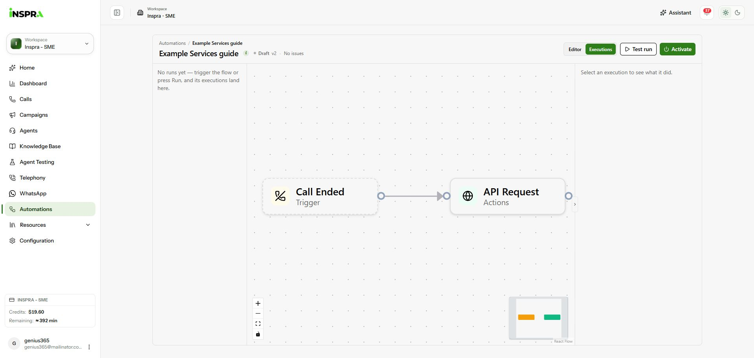Select the Call Ended trigger node

320,196
